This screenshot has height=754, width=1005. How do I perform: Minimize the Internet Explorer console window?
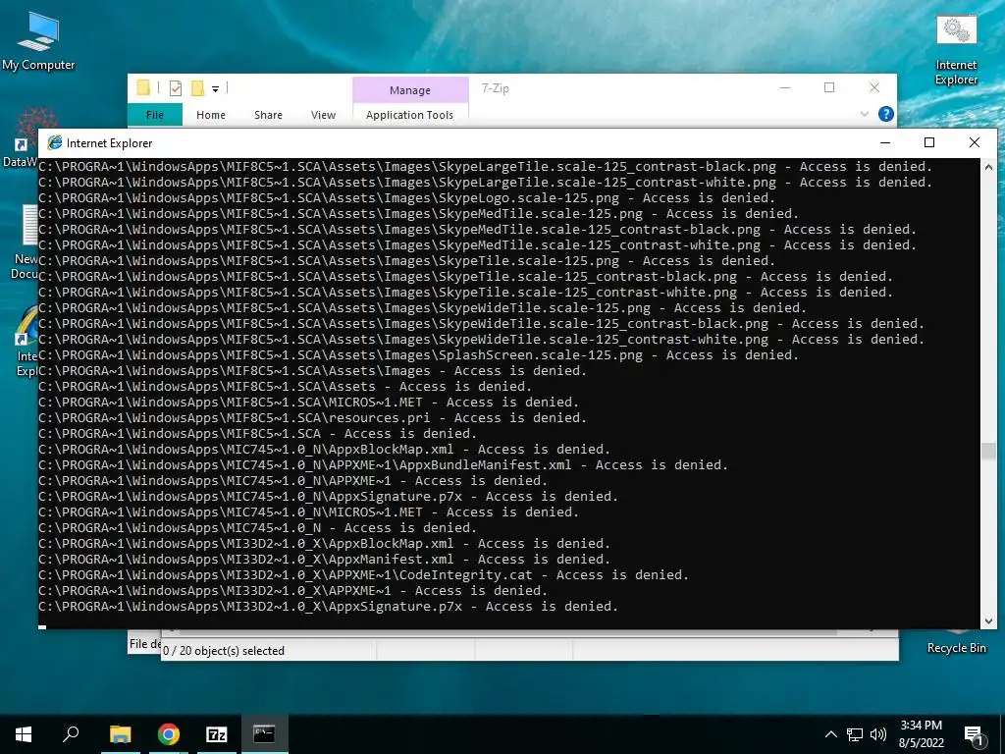tap(885, 142)
